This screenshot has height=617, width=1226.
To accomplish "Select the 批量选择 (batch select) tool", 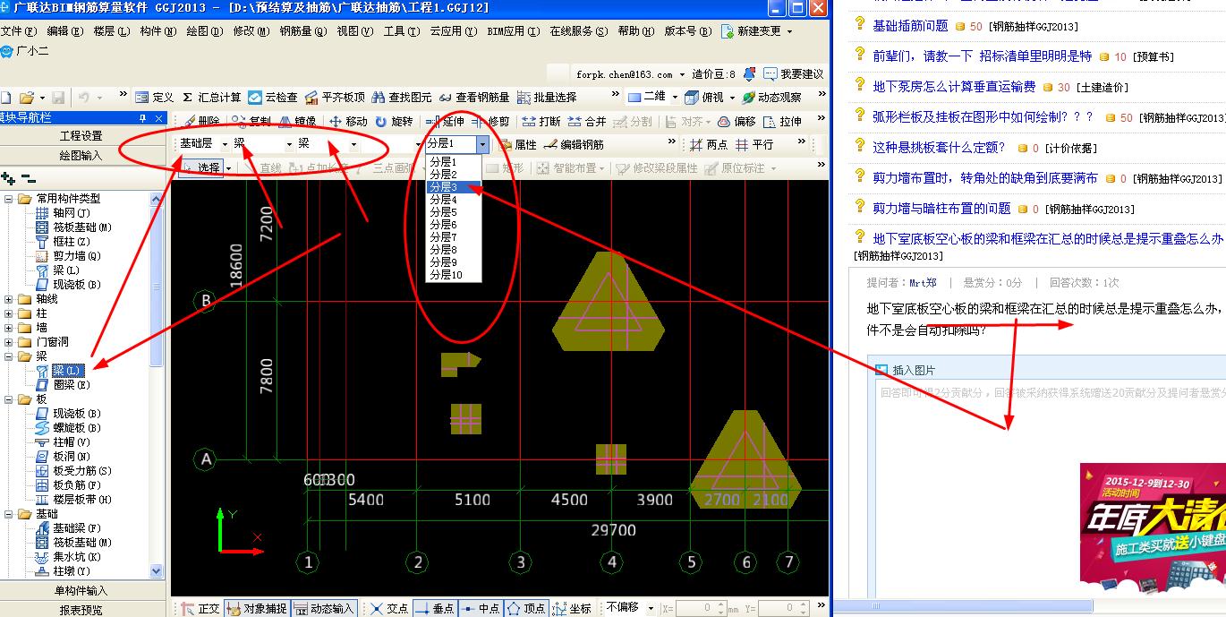I will [x=547, y=97].
